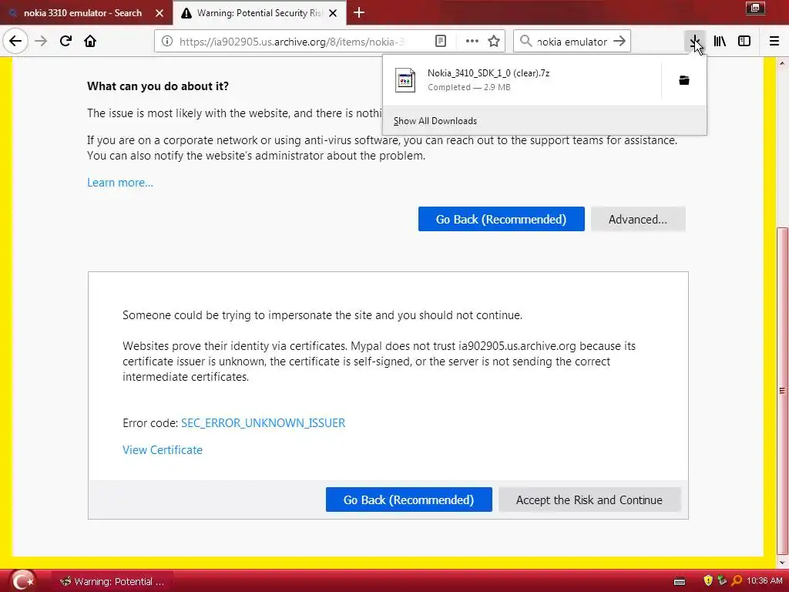Click the page vertical scrollbar thumb
The image size is (789, 592).
coord(781,390)
